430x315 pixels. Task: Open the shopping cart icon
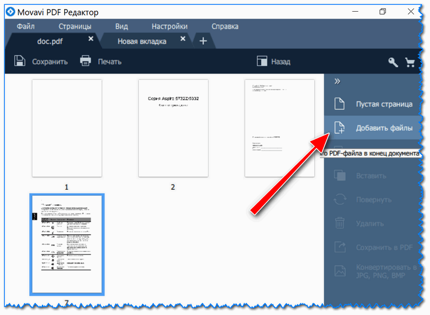pyautogui.click(x=410, y=62)
